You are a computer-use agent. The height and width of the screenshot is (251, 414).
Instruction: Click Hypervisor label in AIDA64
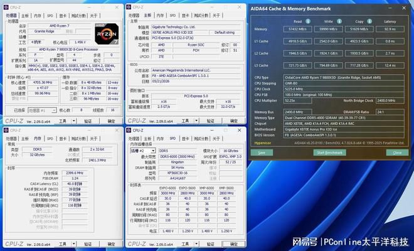(262, 143)
